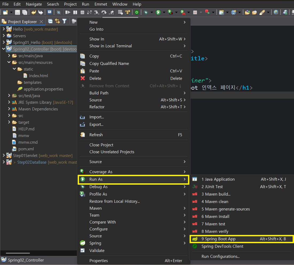Expand the Maven Dependencies node
Screen dimensions: 294x265
click(9, 109)
